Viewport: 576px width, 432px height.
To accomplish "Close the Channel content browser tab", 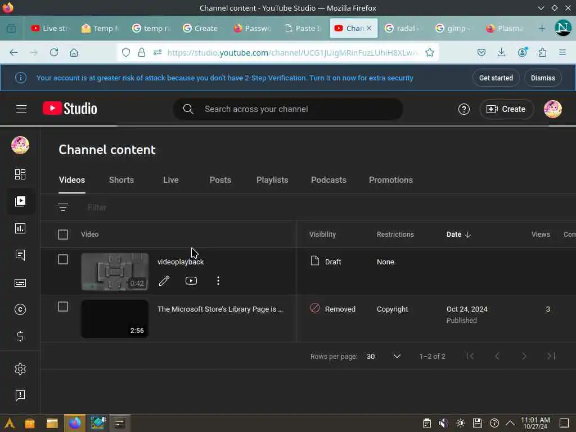I will pos(369,28).
